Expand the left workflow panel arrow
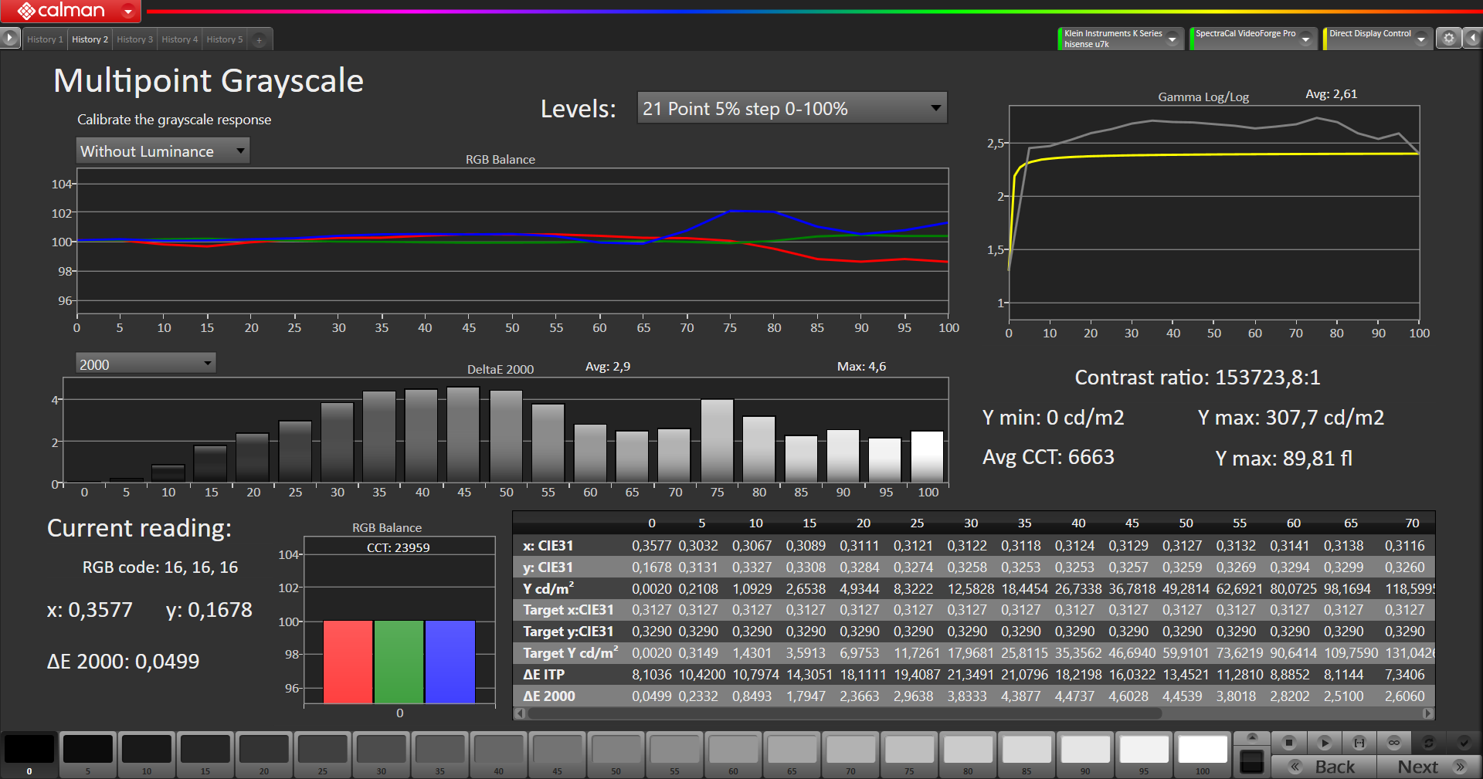 [x=9, y=37]
